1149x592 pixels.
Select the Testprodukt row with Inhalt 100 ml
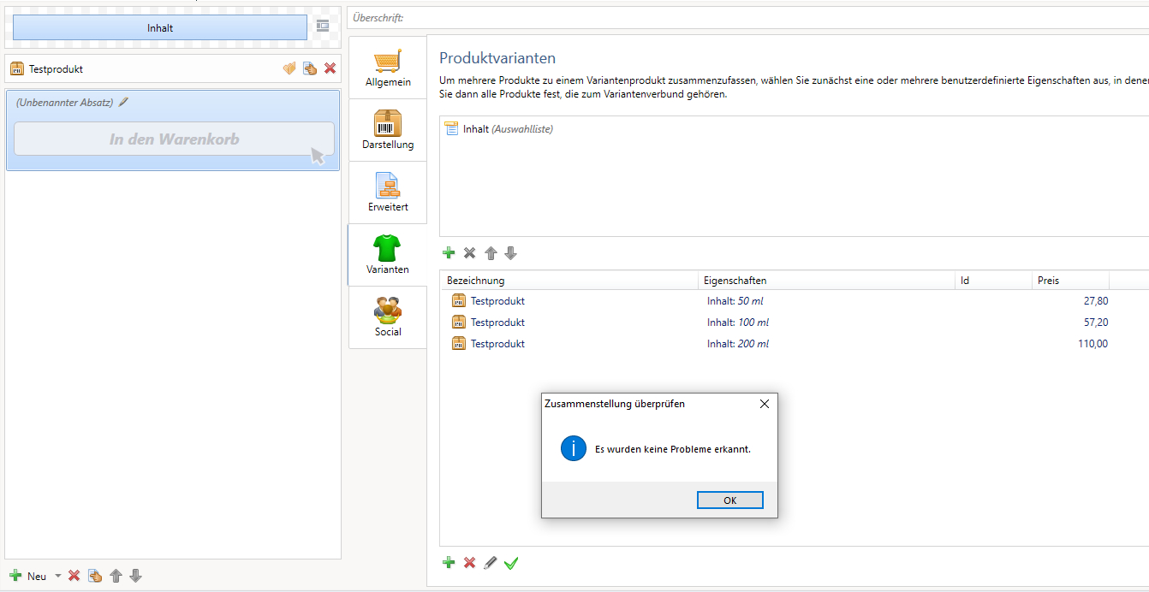795,323
